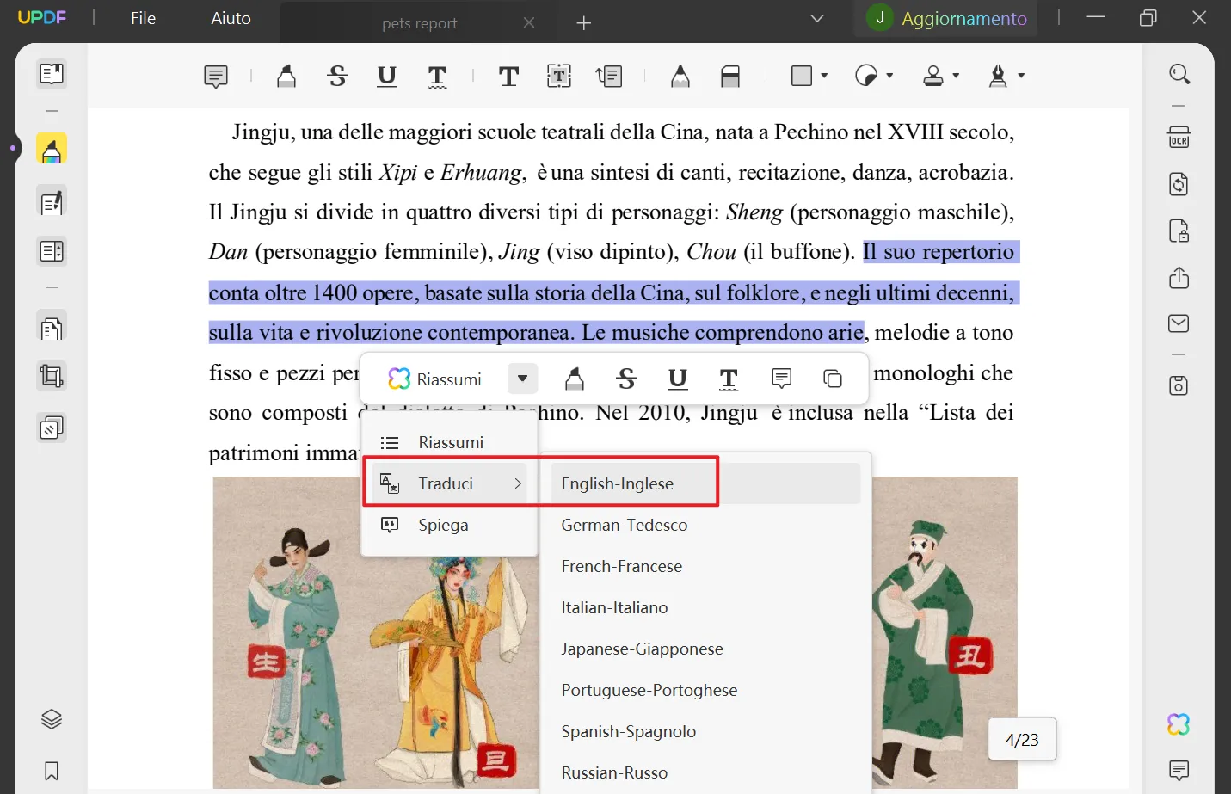Select the text callout tool

[x=609, y=77]
